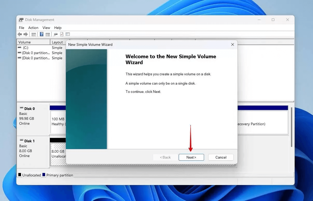This screenshot has height=201, width=313.
Task: Click the Properties checkmark page icon
Action: click(x=62, y=34)
